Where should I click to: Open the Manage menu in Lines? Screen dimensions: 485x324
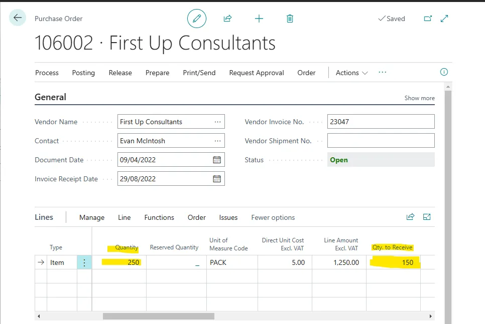(x=92, y=217)
